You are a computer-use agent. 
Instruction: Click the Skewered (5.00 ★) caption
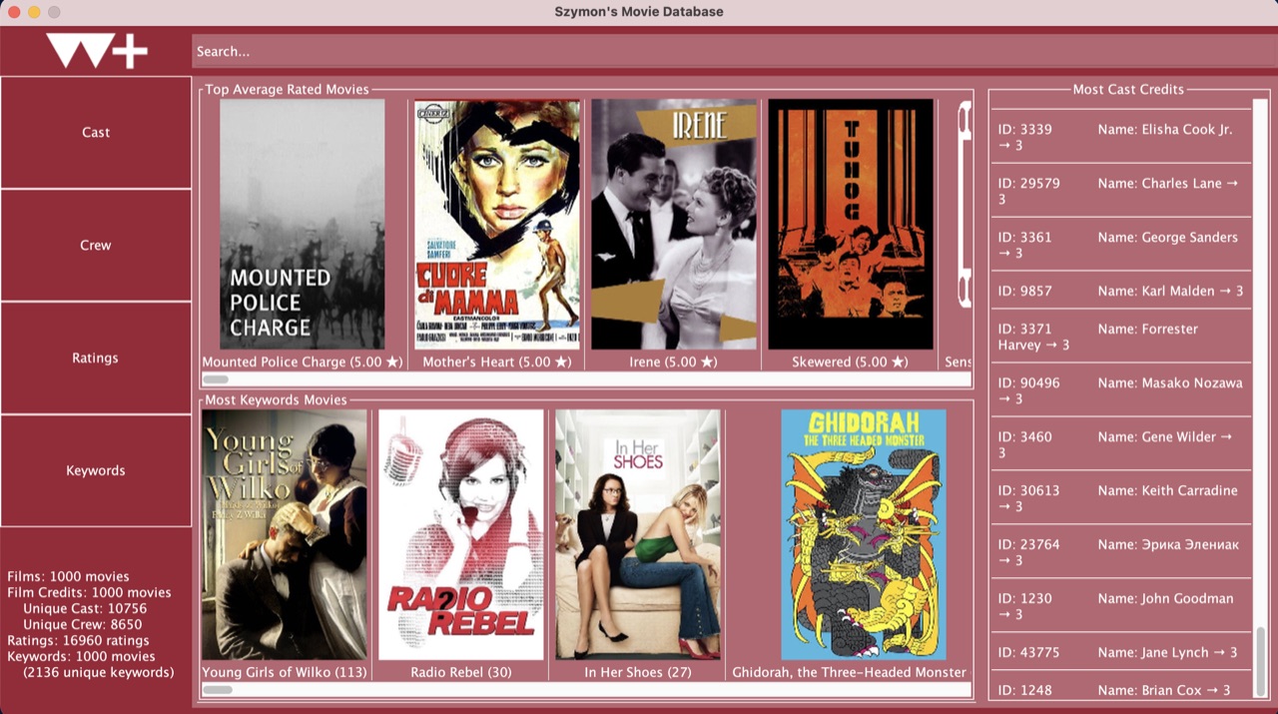(x=851, y=361)
